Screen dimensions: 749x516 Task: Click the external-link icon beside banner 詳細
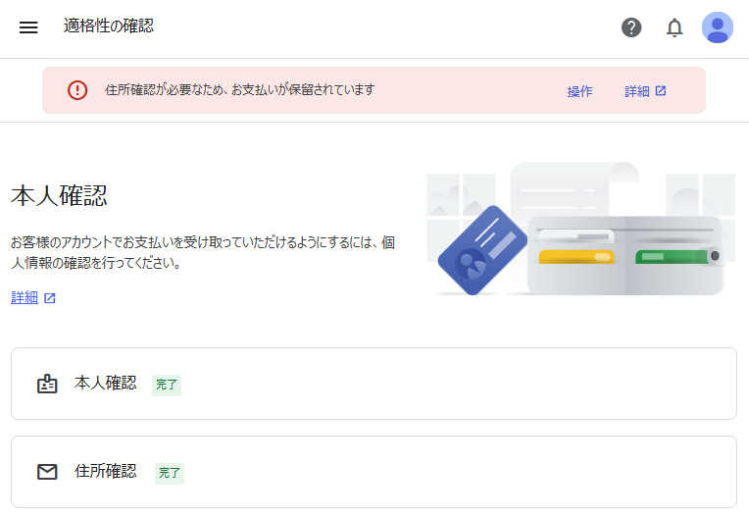[x=661, y=91]
